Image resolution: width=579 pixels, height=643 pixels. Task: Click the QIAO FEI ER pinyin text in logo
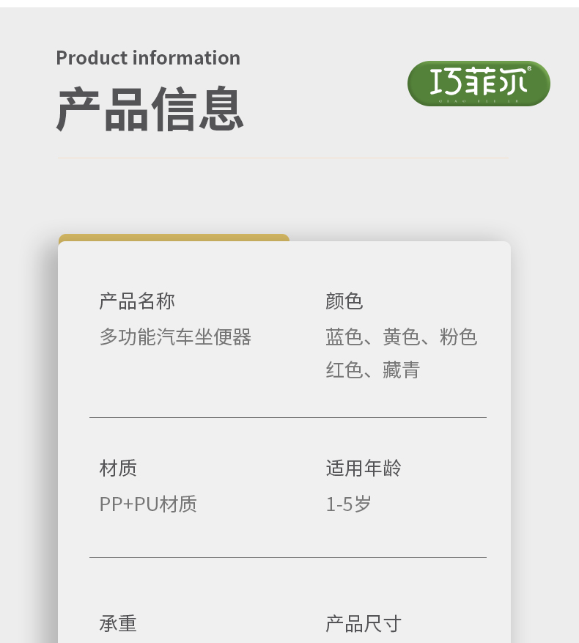click(478, 101)
